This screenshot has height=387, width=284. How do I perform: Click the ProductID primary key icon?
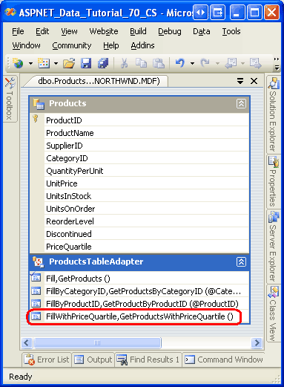coord(36,119)
